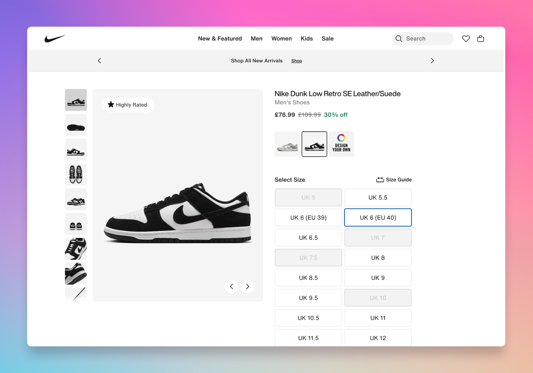View eighth thumbnail, outsole close-up
The width and height of the screenshot is (533, 373).
(x=76, y=274)
